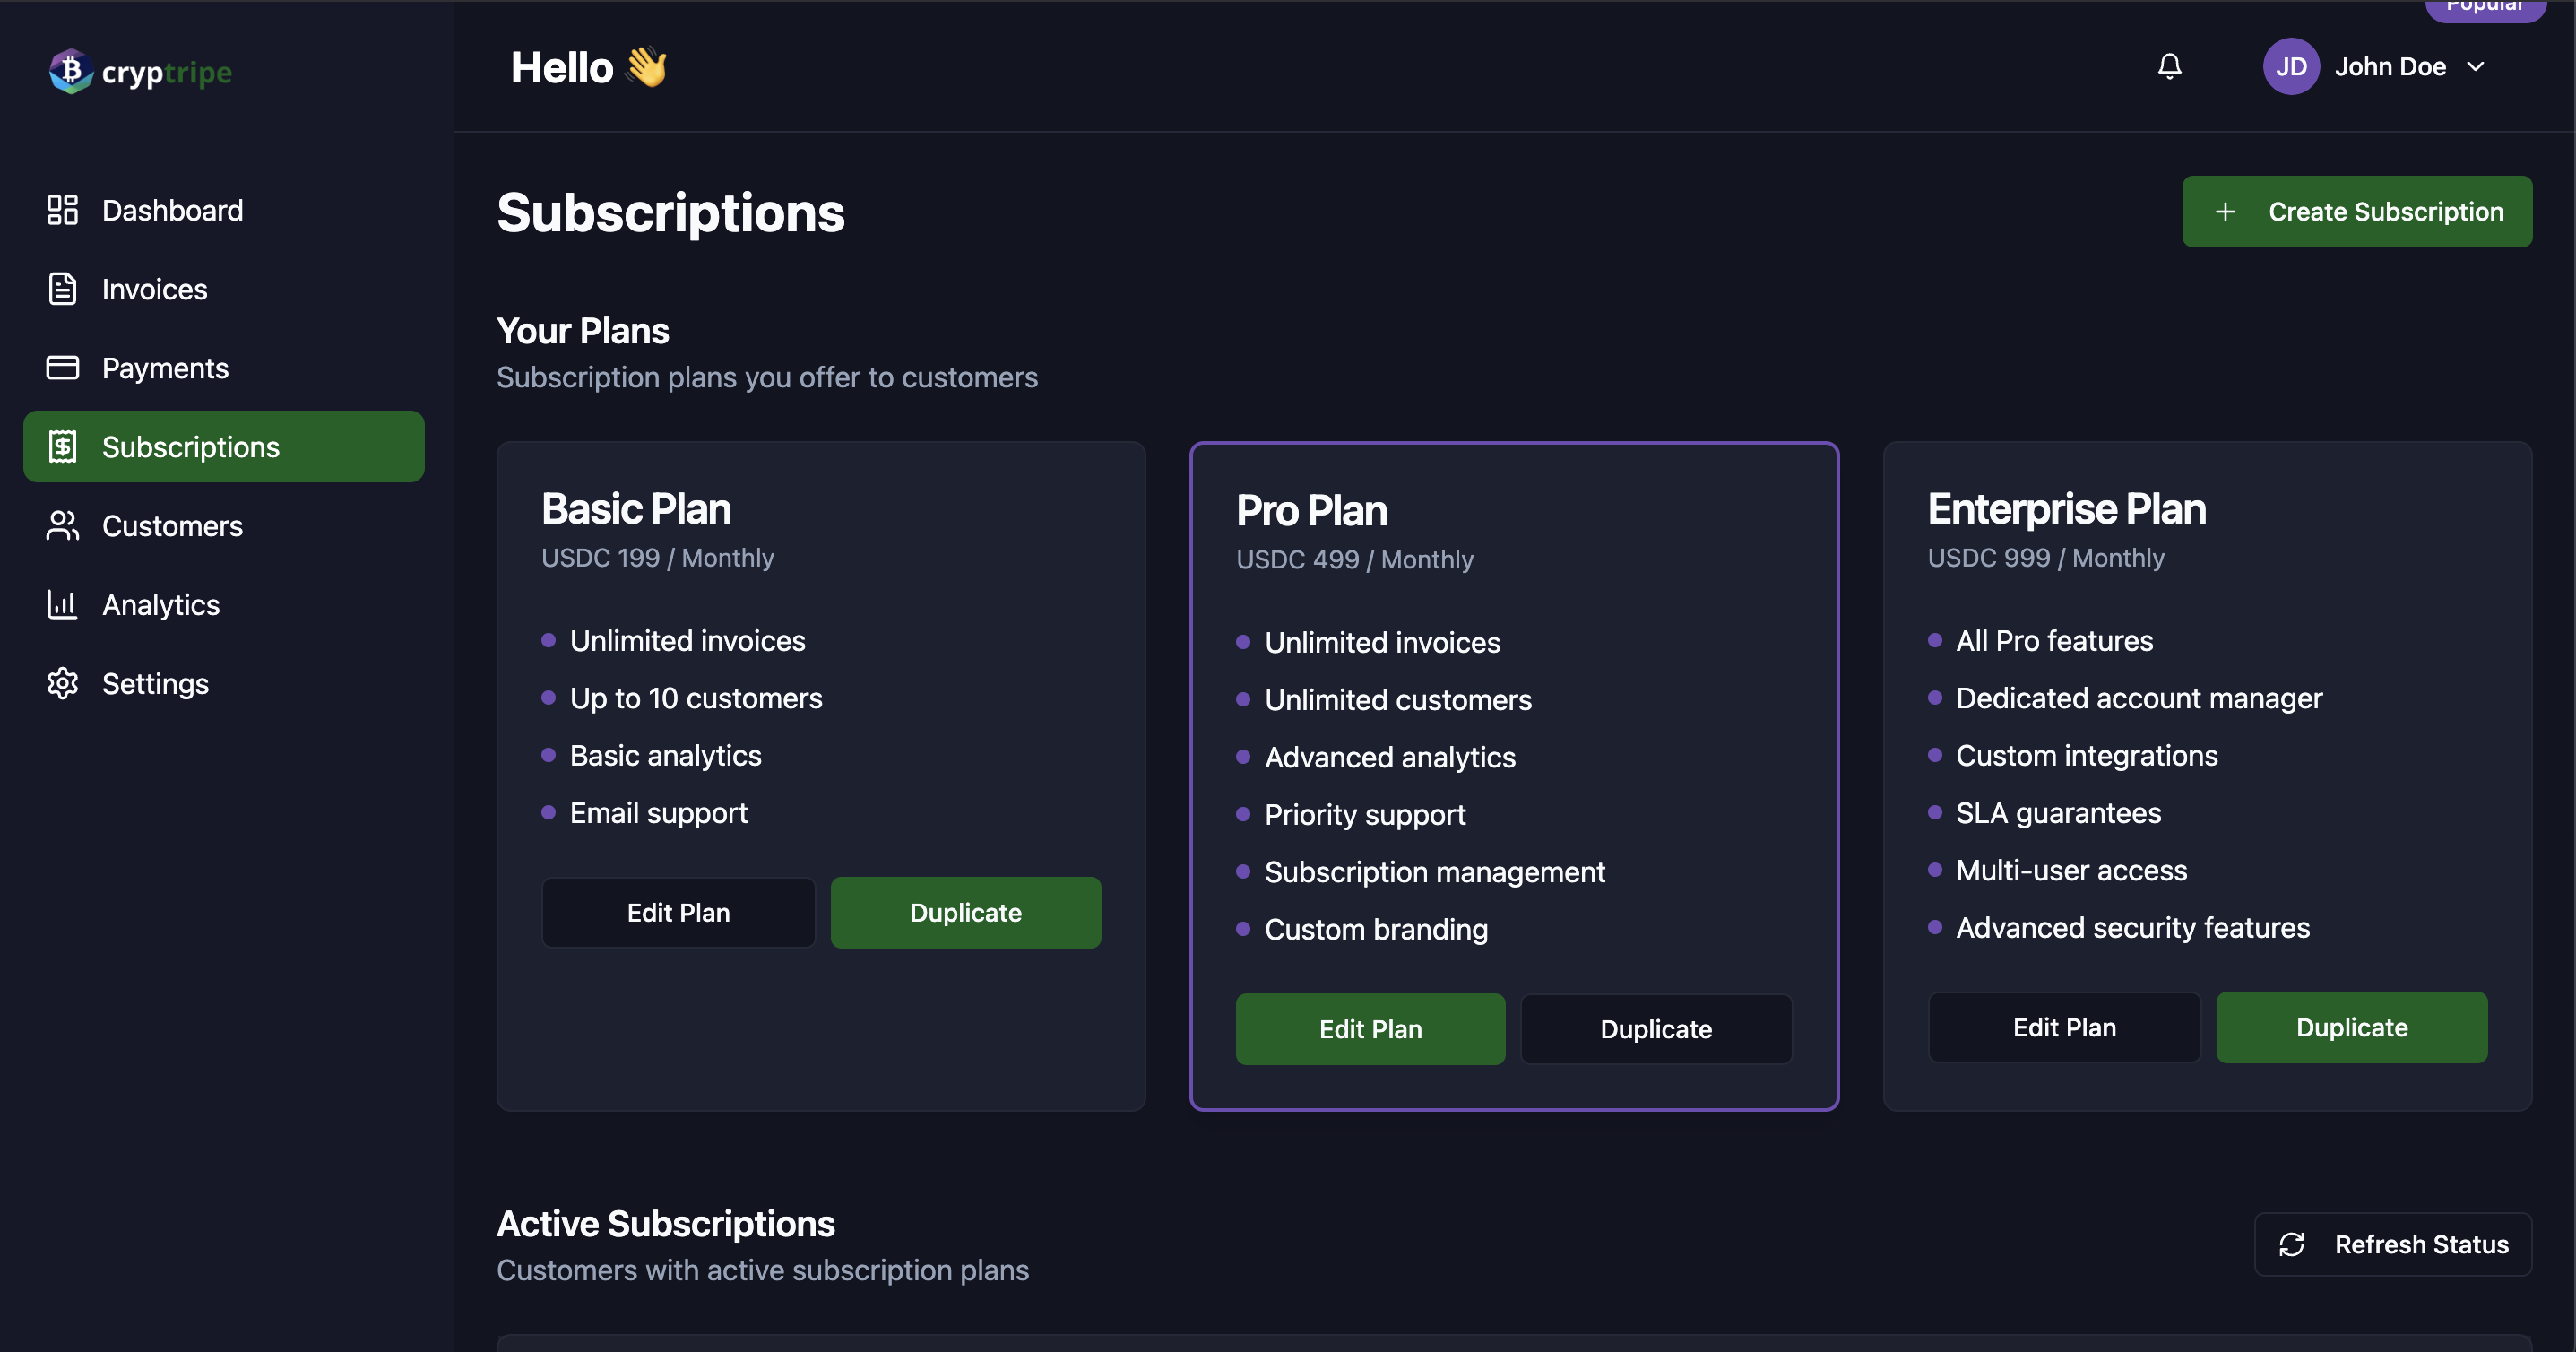
Task: Click the Dashboard grid icon in sidebar
Action: coord(62,210)
